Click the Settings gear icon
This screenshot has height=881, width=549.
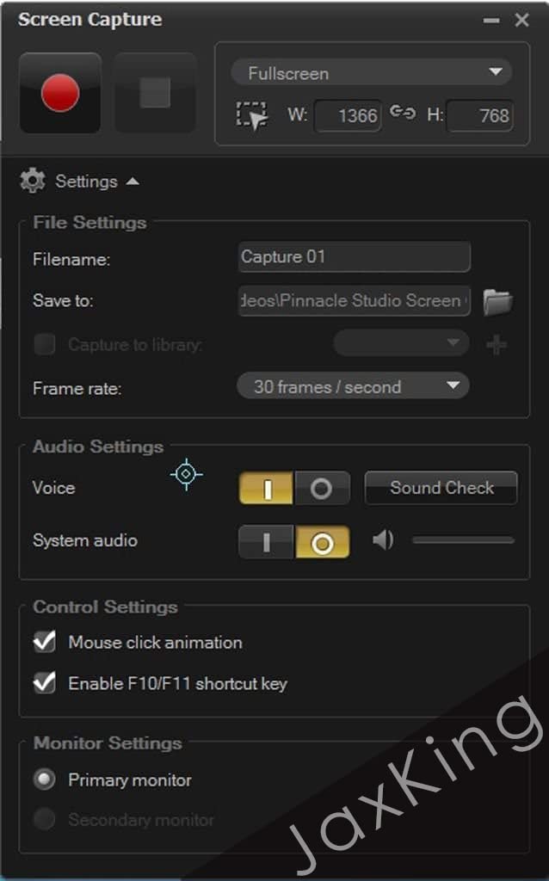[33, 181]
